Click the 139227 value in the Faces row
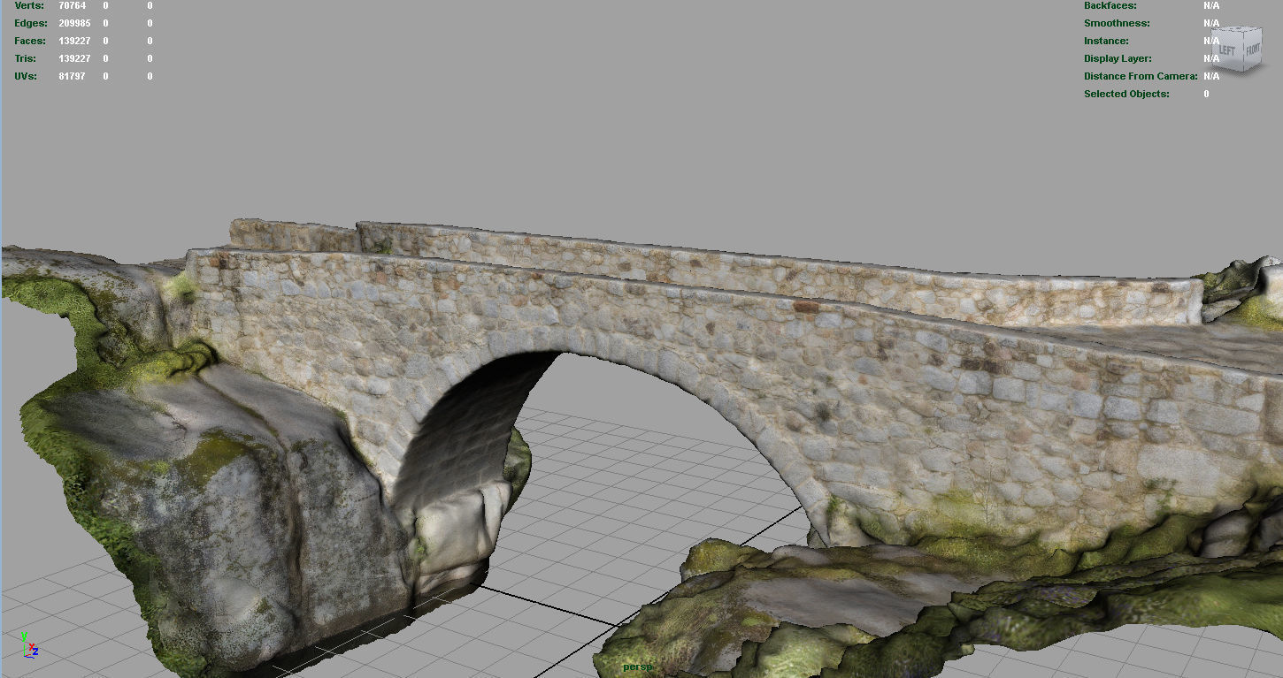Image resolution: width=1283 pixels, height=678 pixels. click(74, 41)
